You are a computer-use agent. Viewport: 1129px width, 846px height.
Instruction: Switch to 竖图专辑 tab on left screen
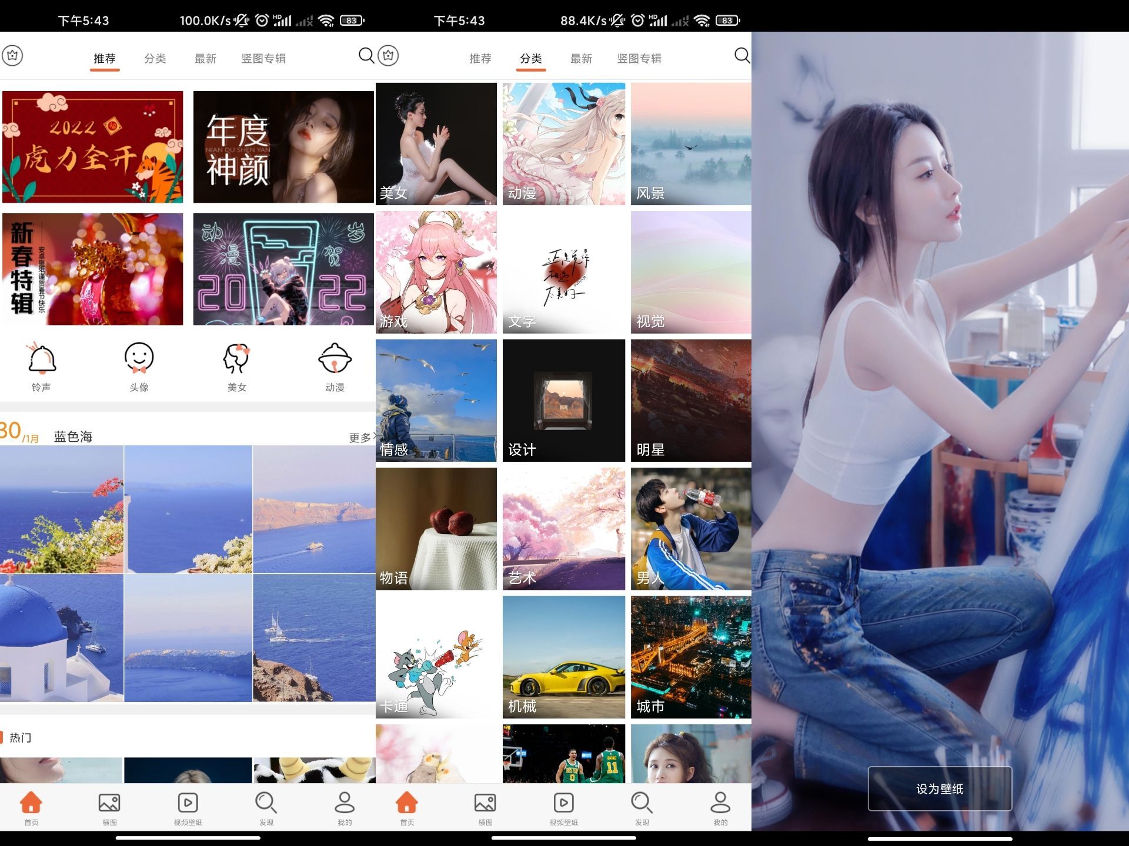coord(263,59)
